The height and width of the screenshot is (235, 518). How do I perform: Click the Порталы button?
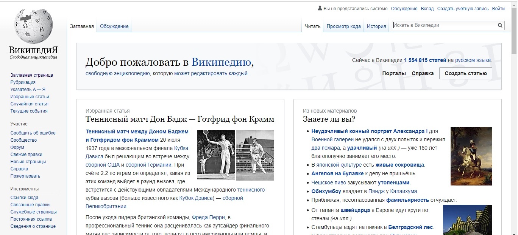click(x=394, y=73)
